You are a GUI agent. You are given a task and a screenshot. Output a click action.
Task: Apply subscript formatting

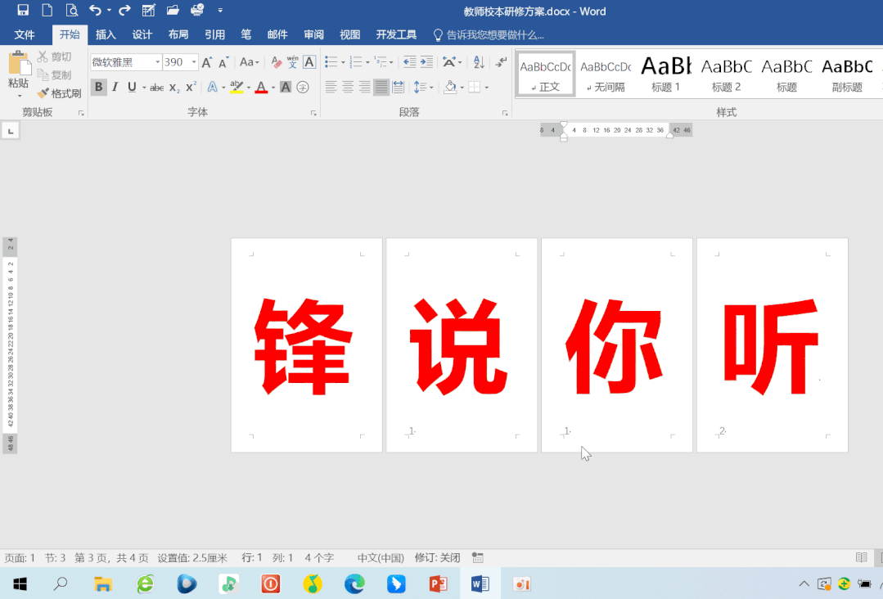(x=173, y=87)
